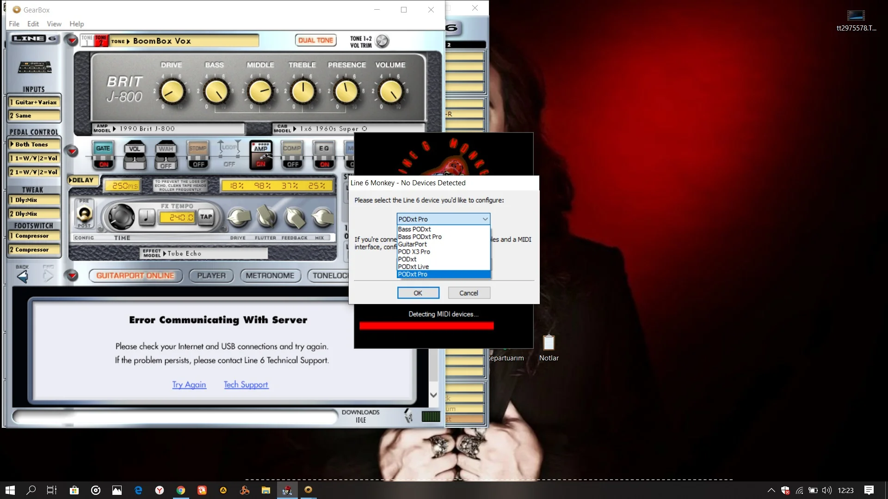Click the quarter-note tempo icon
Screen dimensions: 888x499
[x=147, y=217]
